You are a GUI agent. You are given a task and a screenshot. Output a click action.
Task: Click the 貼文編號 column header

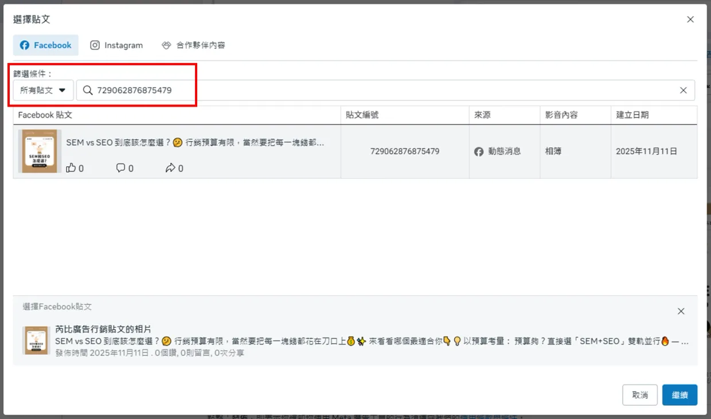pos(362,115)
